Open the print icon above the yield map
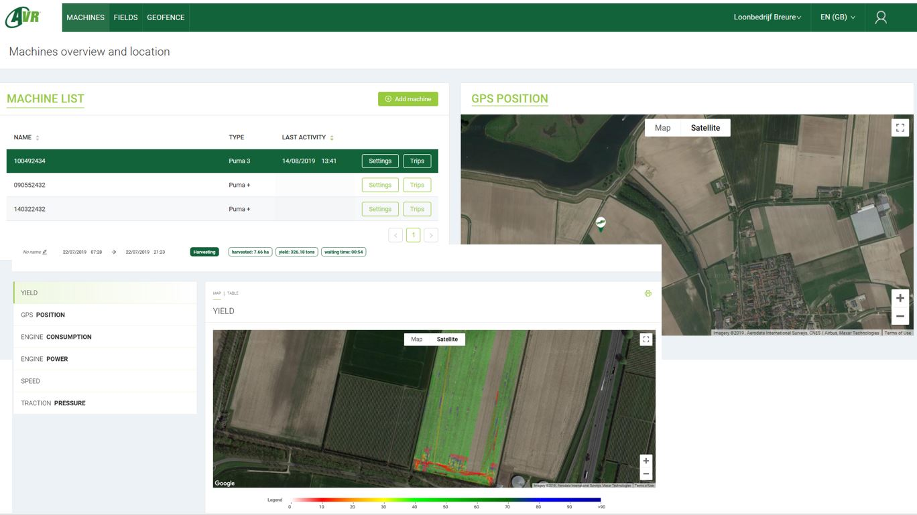This screenshot has width=917, height=515. (x=648, y=293)
